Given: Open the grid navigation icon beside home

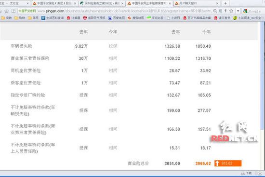Looking at the screenshot, I should [13, 11].
